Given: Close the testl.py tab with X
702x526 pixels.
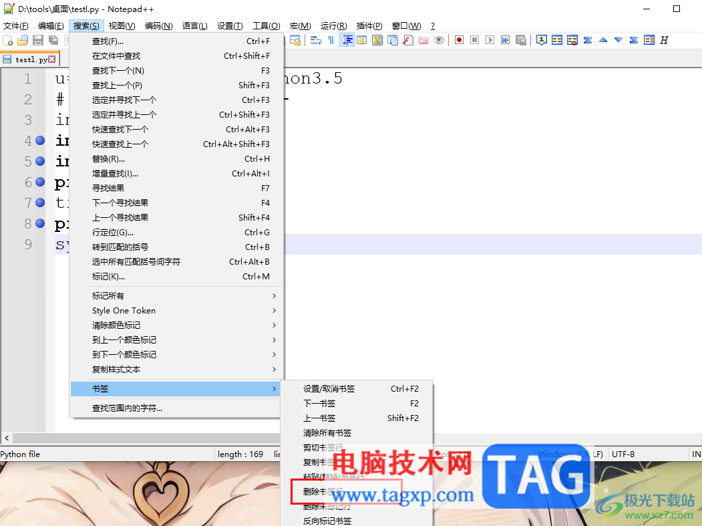Looking at the screenshot, I should (52, 59).
